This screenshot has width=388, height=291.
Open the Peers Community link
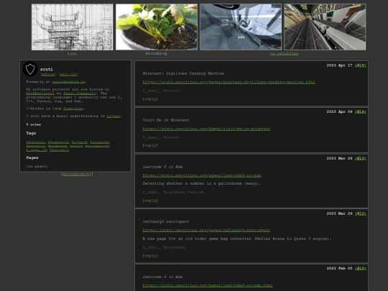pos(80,93)
